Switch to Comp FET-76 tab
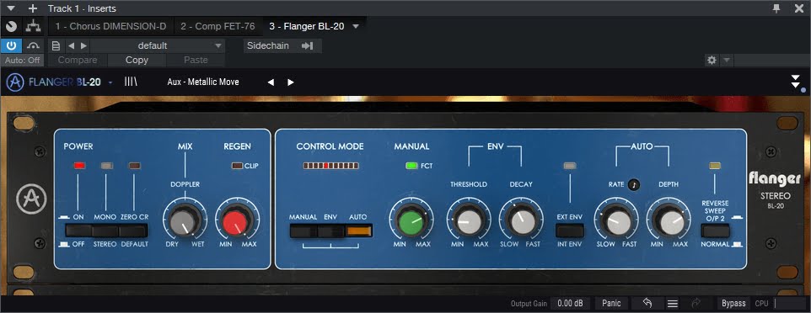811x313 pixels. coord(218,26)
